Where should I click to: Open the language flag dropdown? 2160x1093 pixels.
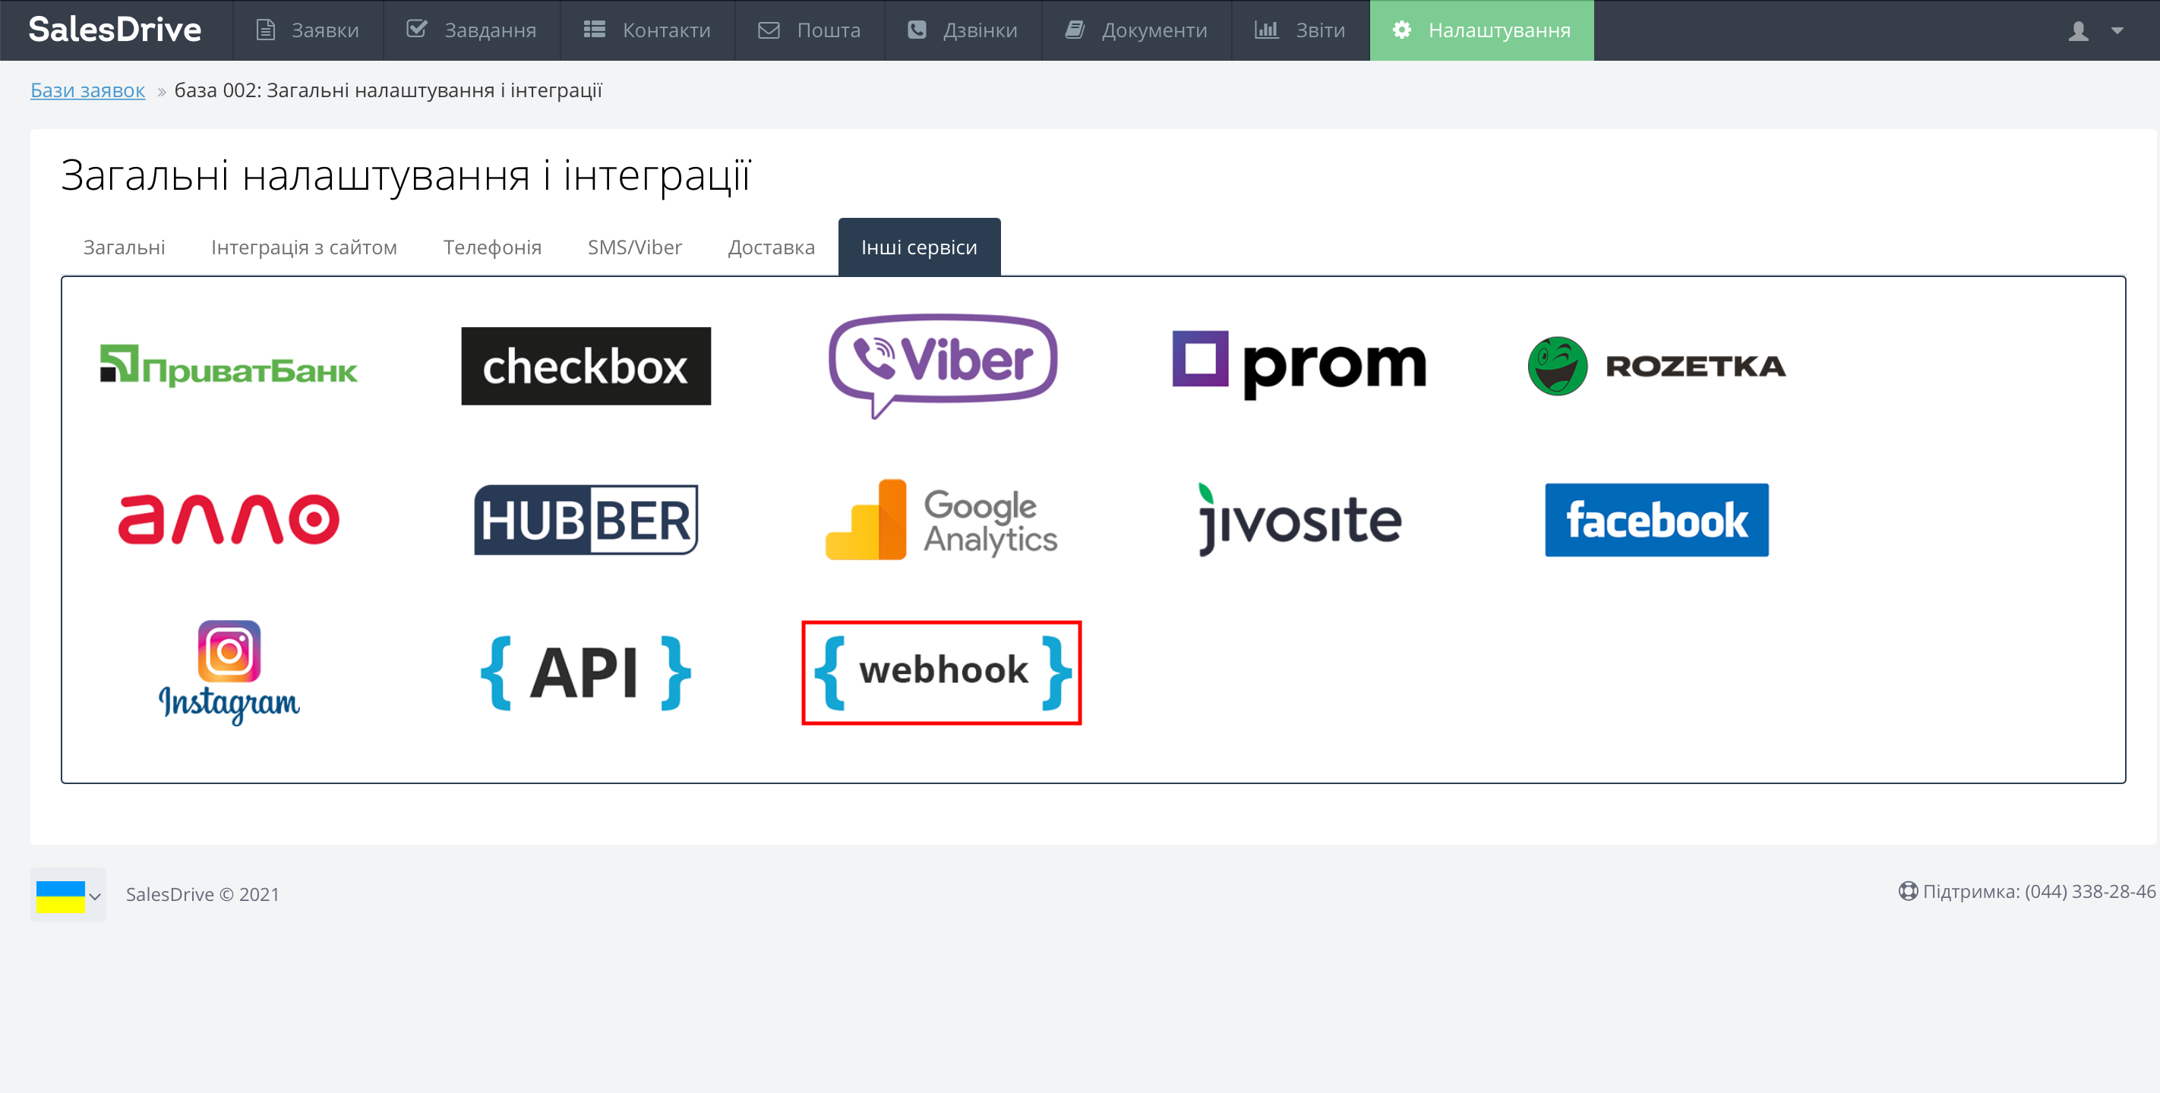[69, 895]
